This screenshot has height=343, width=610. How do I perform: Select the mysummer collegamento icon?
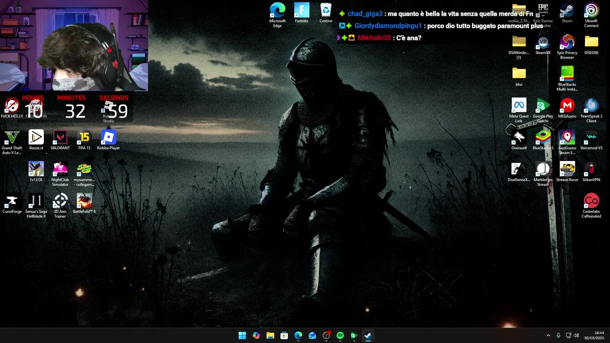point(84,174)
